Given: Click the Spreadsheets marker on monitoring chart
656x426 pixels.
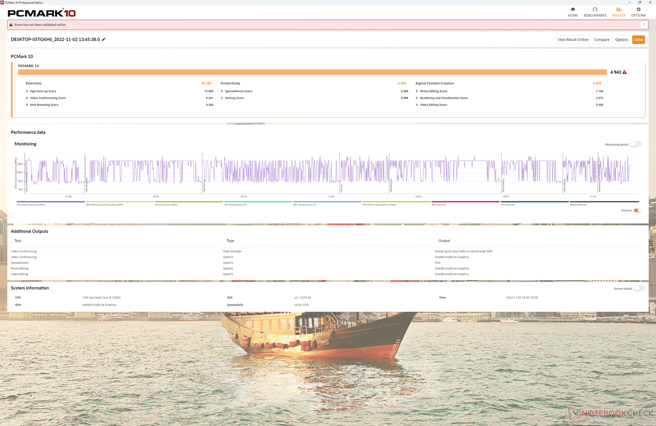Looking at the screenshot, I should (391, 185).
